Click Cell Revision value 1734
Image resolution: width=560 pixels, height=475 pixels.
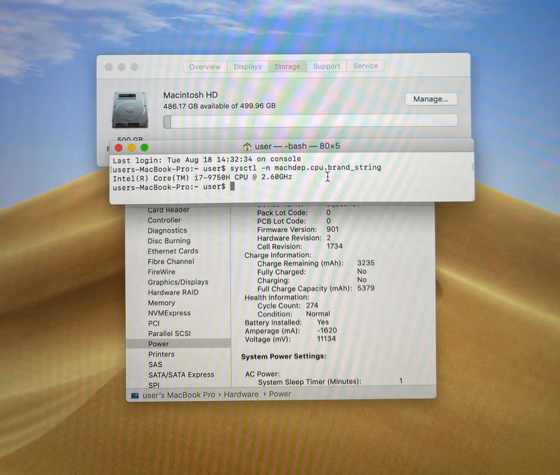click(x=334, y=246)
